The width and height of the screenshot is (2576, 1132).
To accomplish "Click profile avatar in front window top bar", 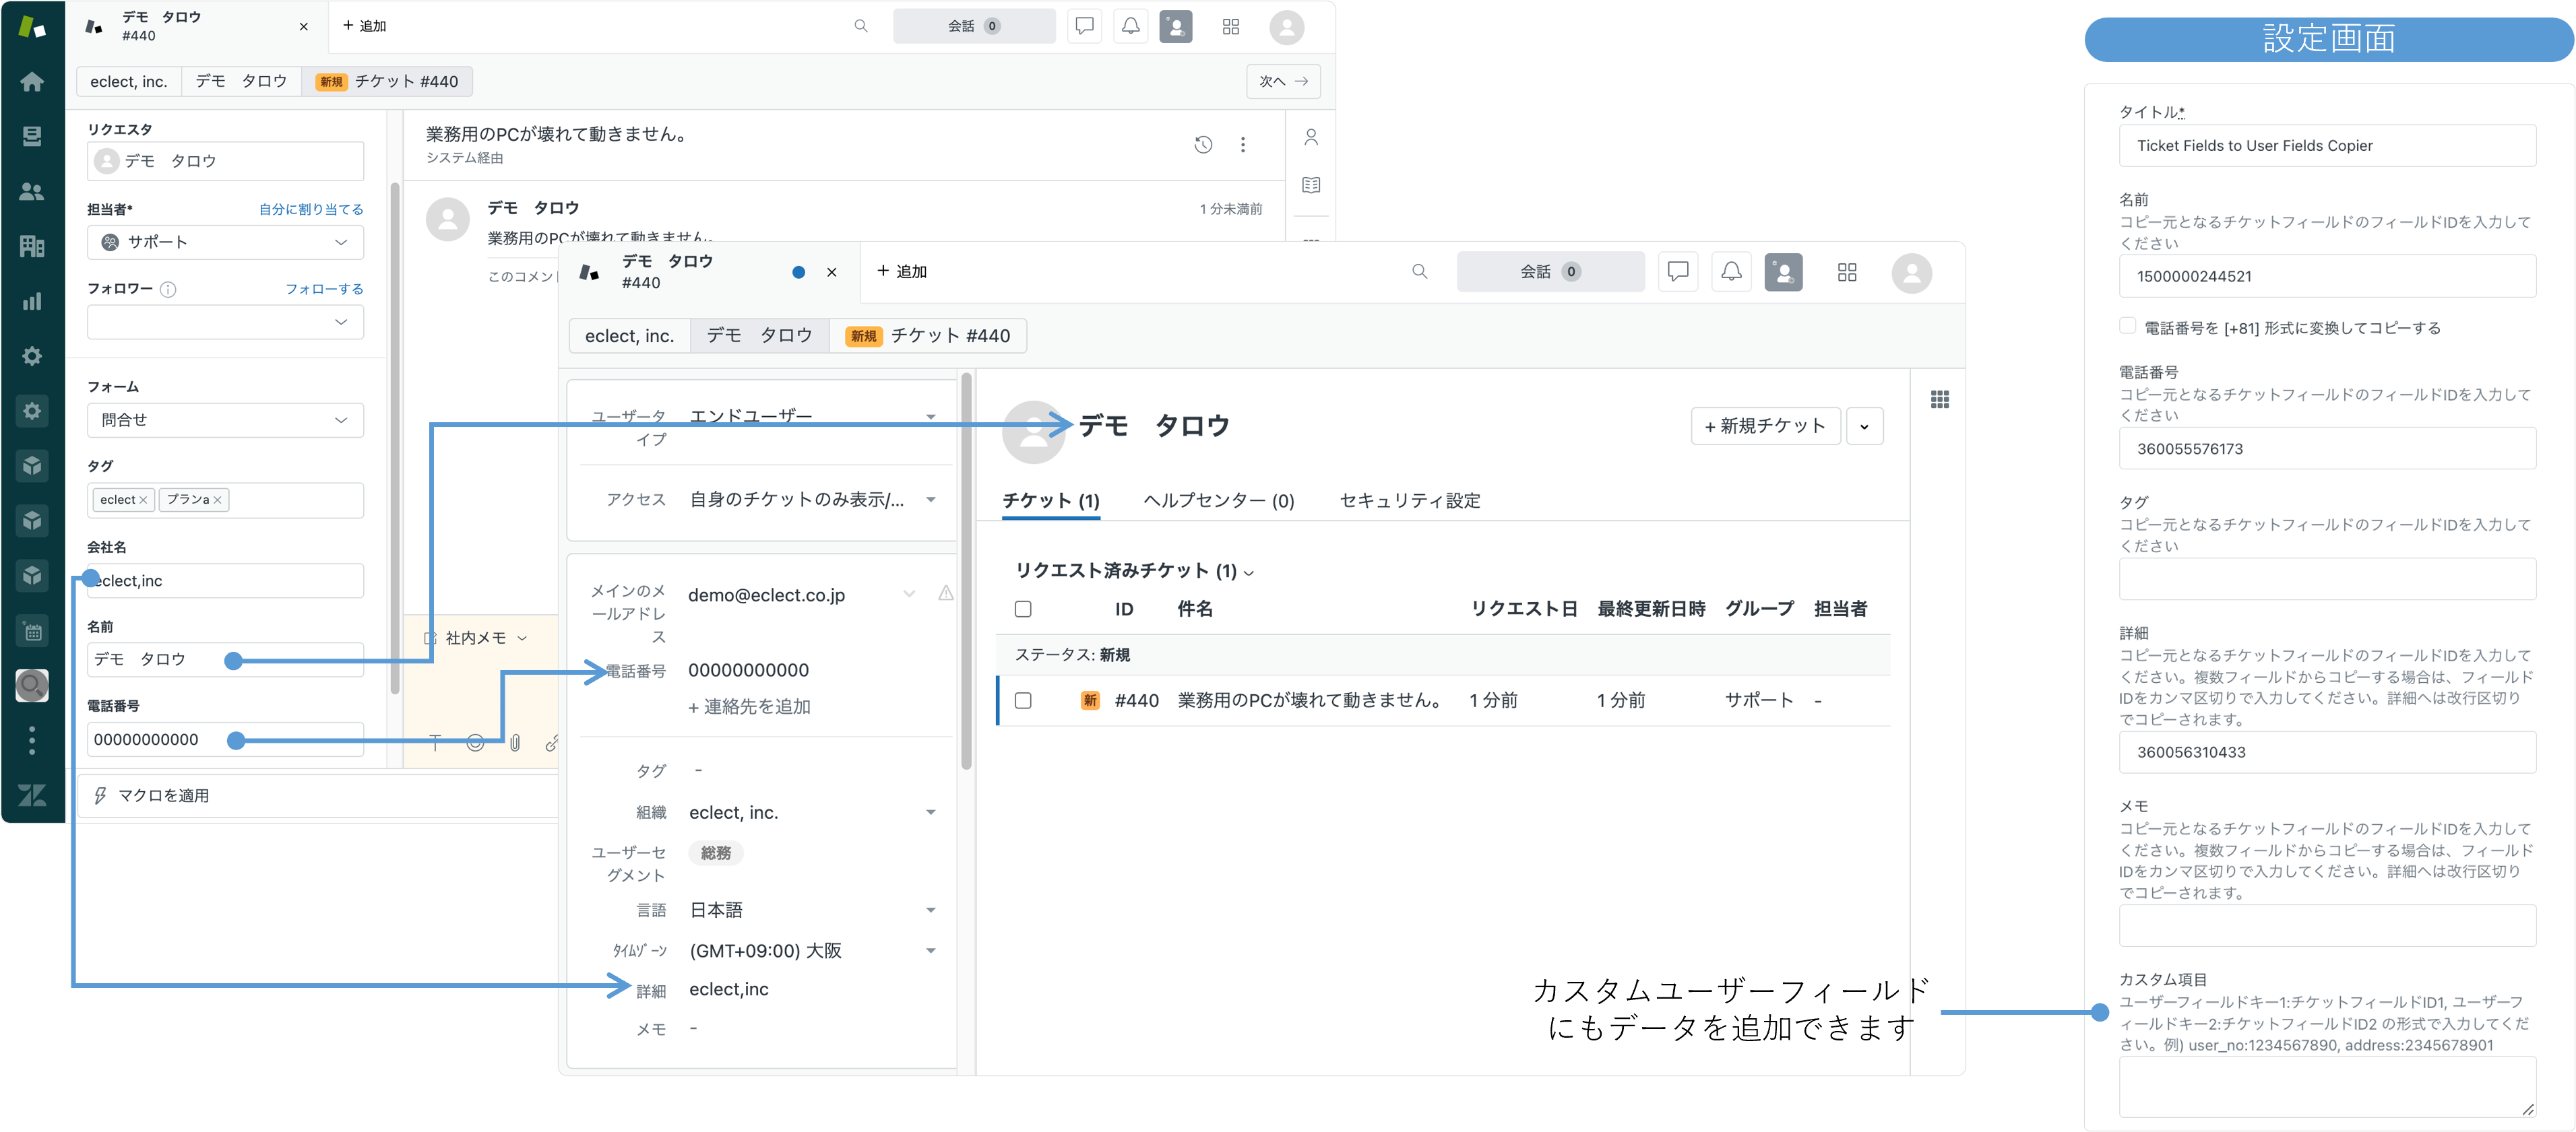I will (1911, 273).
